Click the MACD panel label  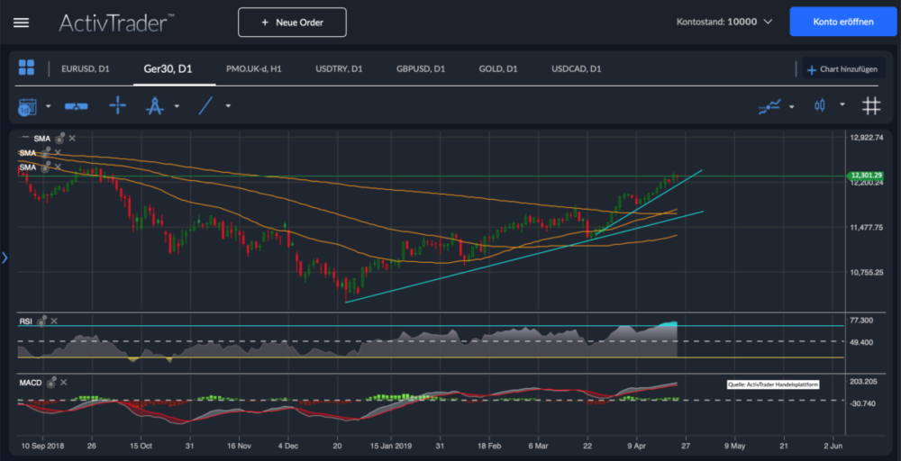[x=31, y=383]
